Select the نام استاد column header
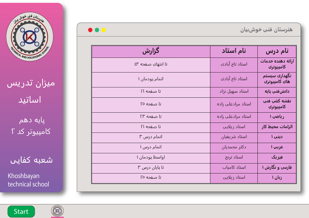 [234, 51]
